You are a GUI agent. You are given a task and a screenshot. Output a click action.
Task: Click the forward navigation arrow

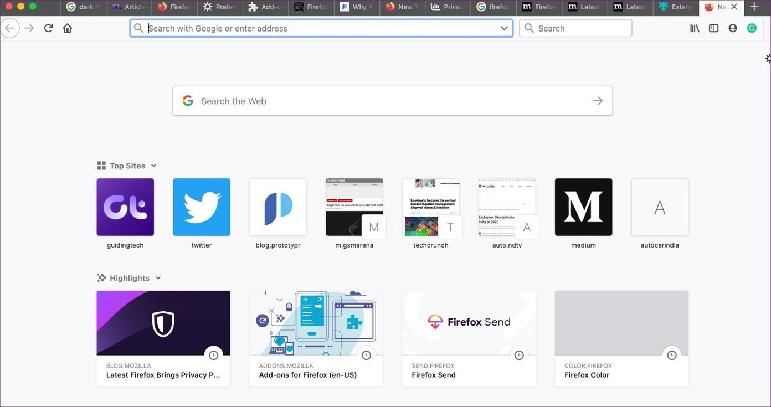pyautogui.click(x=29, y=28)
